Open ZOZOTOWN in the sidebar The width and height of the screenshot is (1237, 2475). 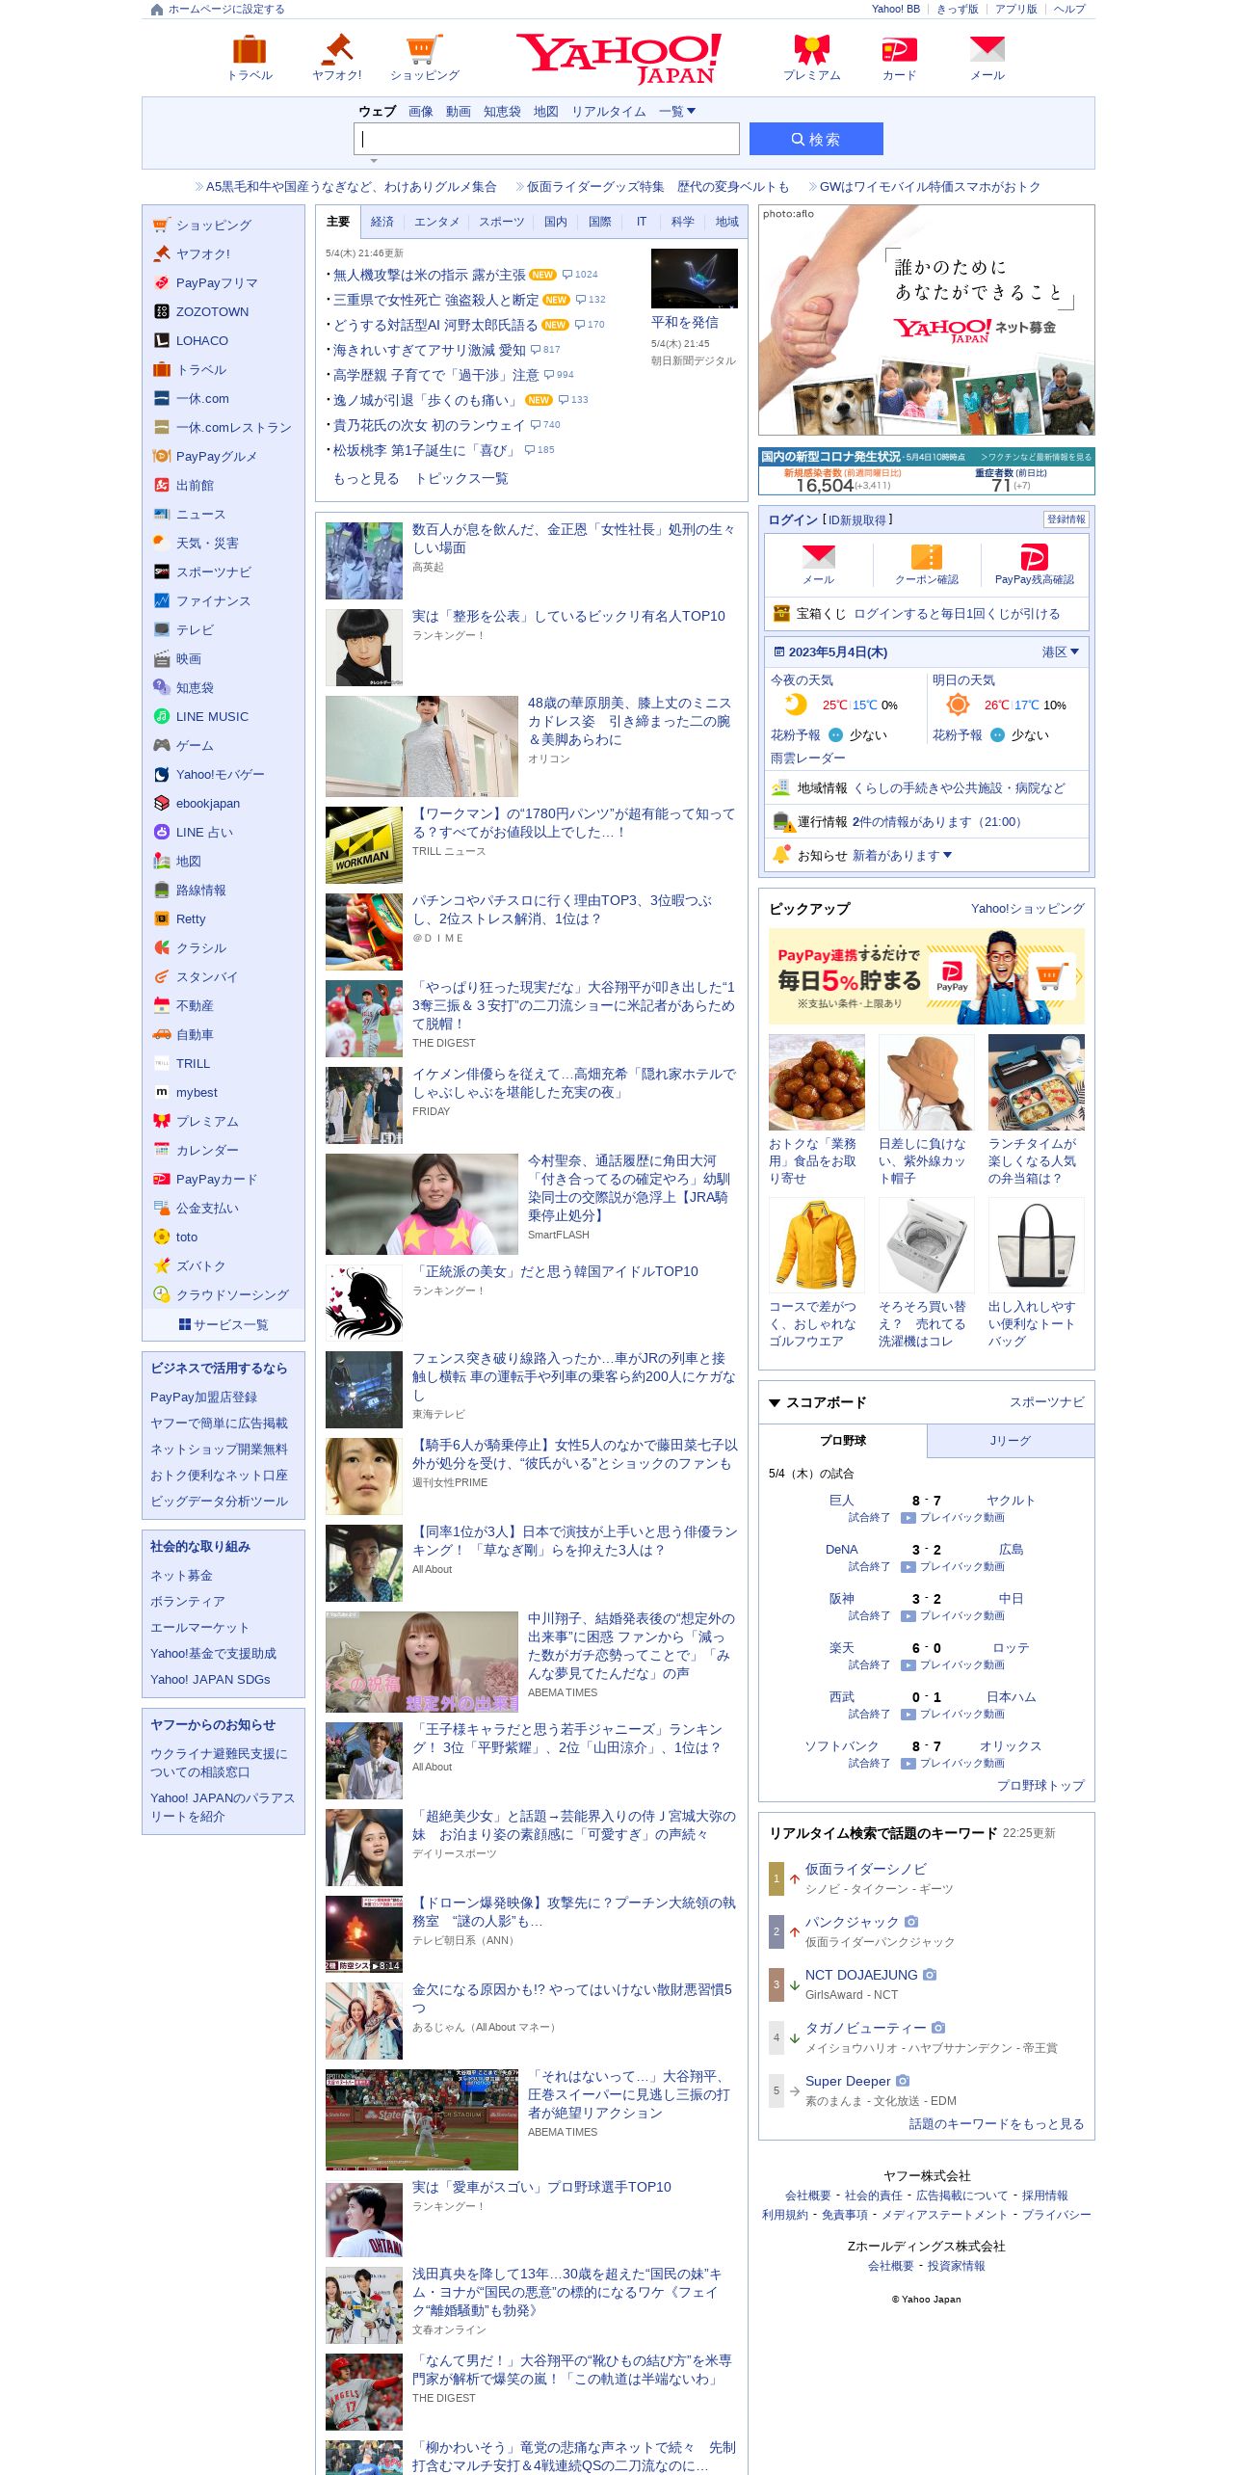tap(212, 312)
